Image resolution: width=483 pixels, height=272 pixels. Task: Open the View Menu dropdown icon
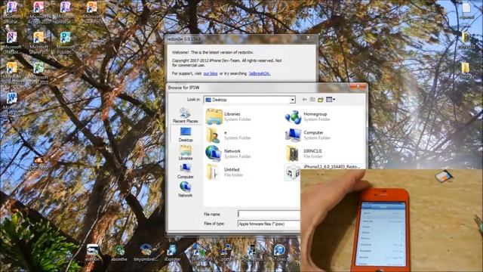click(x=331, y=100)
